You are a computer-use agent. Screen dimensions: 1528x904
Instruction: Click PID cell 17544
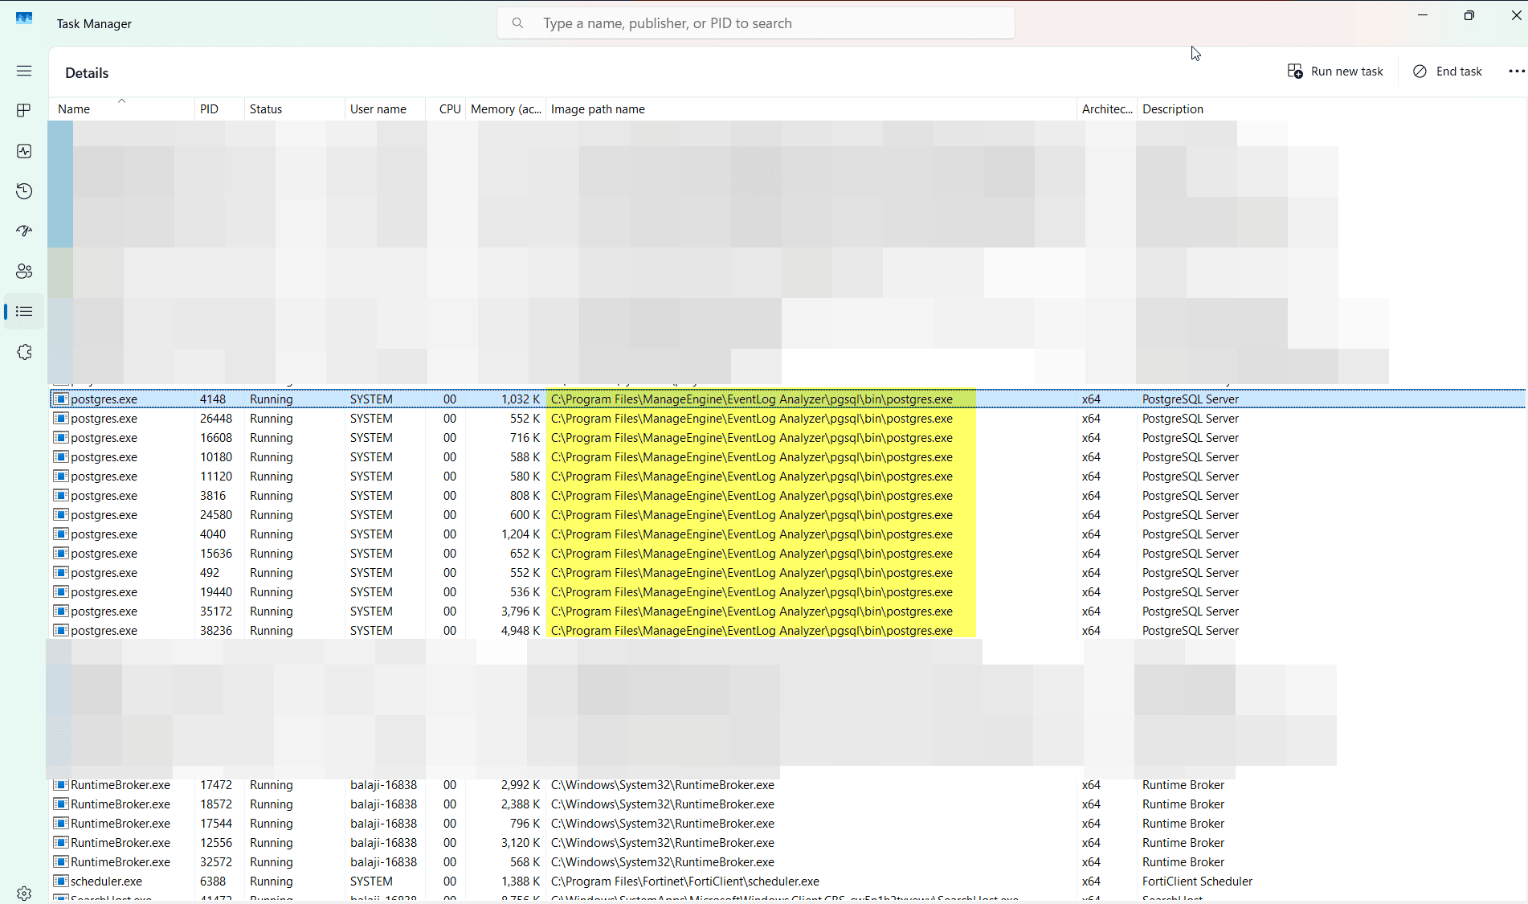pyautogui.click(x=216, y=824)
